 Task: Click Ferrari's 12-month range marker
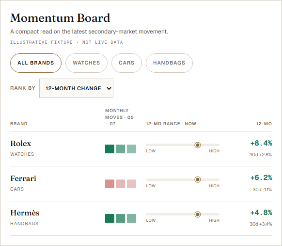(198, 180)
